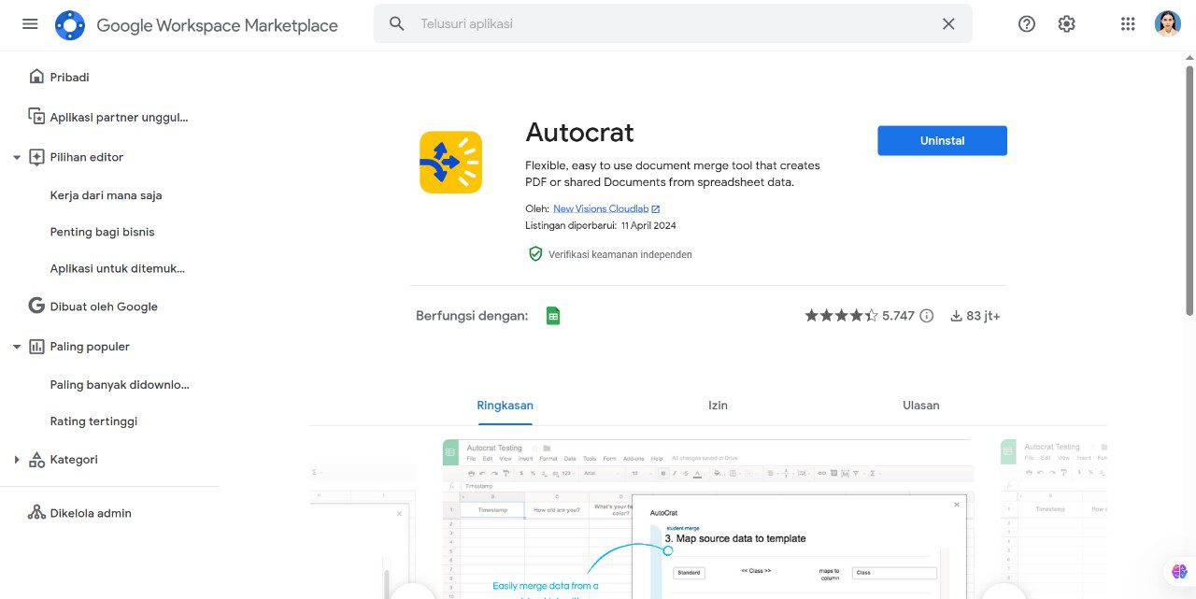Image resolution: width=1196 pixels, height=599 pixels.
Task: Click the Autocrat app icon
Action: [449, 162]
